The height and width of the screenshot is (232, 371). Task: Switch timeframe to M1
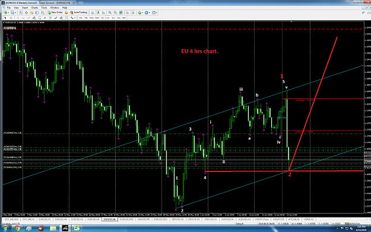coord(81,18)
